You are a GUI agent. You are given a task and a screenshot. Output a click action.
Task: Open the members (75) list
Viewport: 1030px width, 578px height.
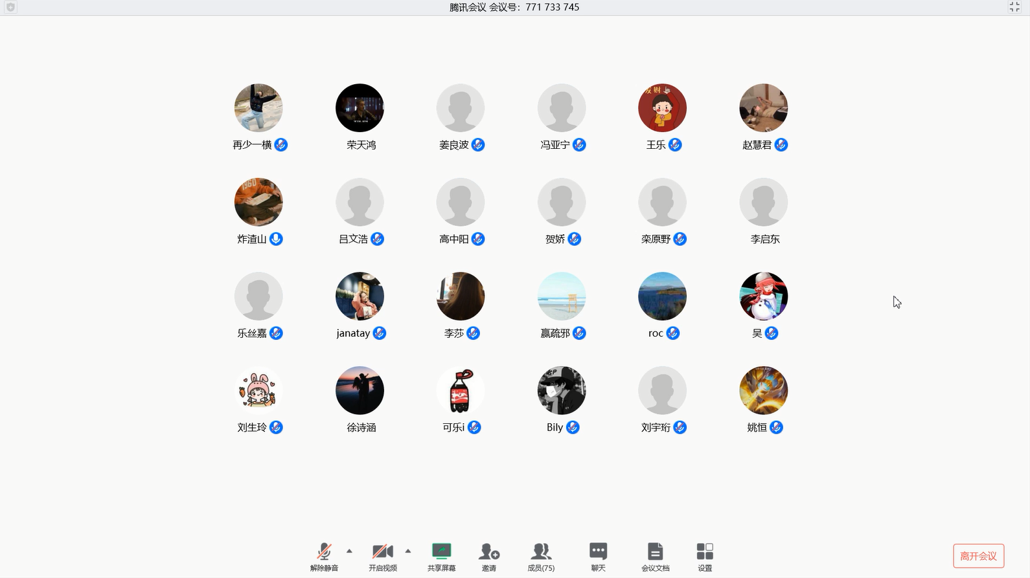point(541,552)
